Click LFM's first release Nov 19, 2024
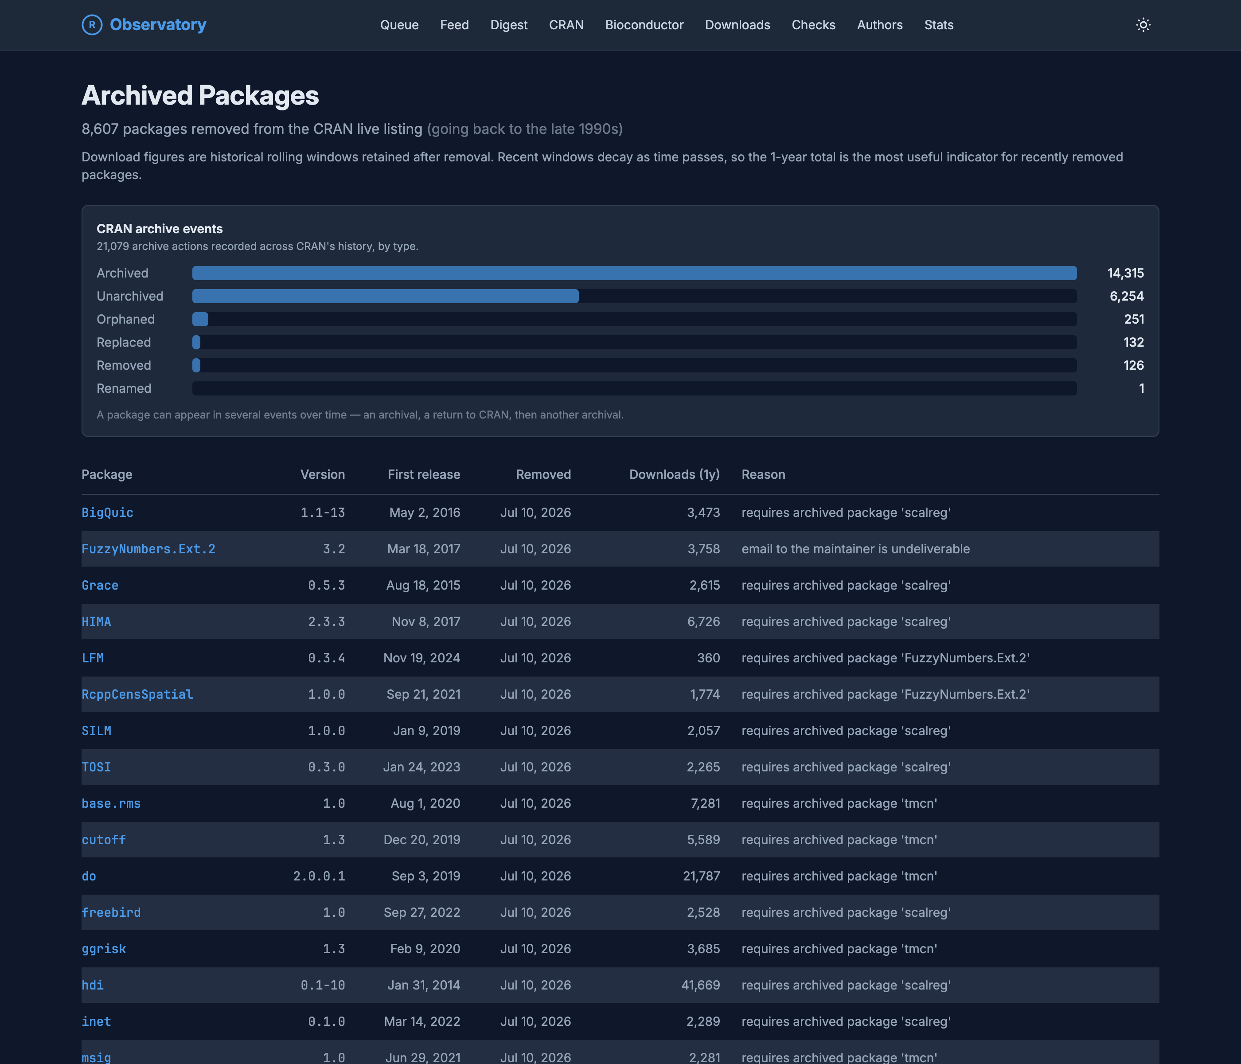 pyautogui.click(x=421, y=658)
